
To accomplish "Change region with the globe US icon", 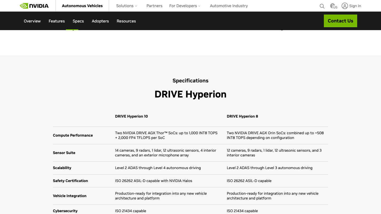I will pyautogui.click(x=334, y=6).
